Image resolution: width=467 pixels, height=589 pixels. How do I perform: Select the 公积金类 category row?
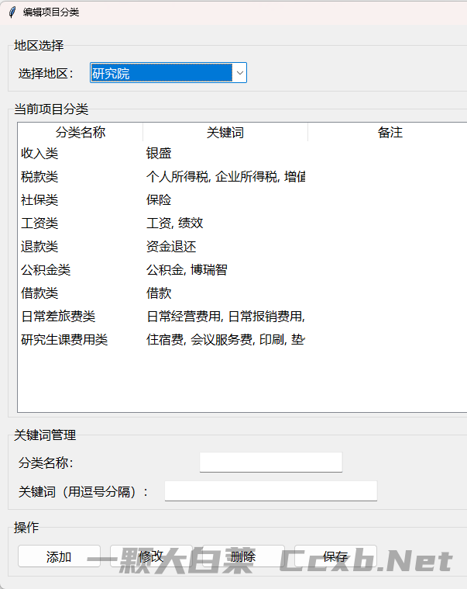pyautogui.click(x=46, y=270)
